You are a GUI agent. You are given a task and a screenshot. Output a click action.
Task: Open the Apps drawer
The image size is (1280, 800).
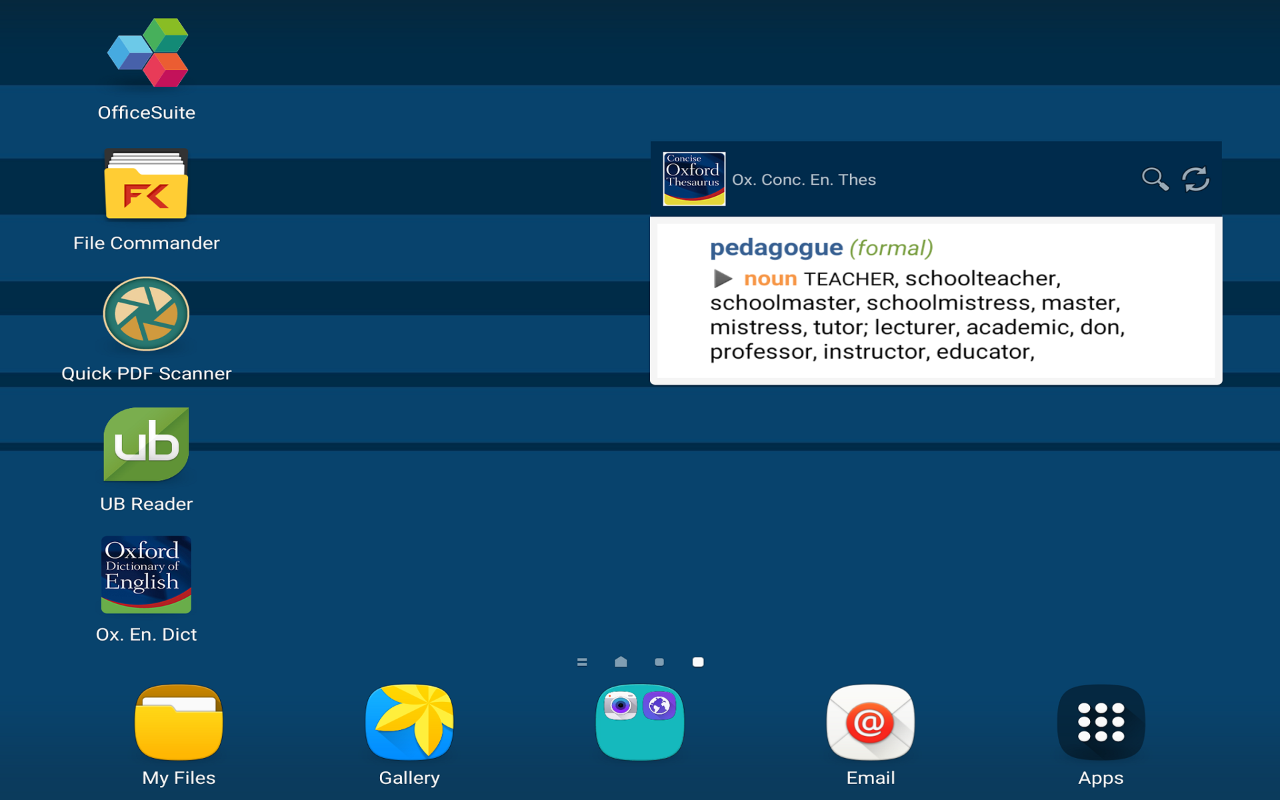tap(1101, 723)
